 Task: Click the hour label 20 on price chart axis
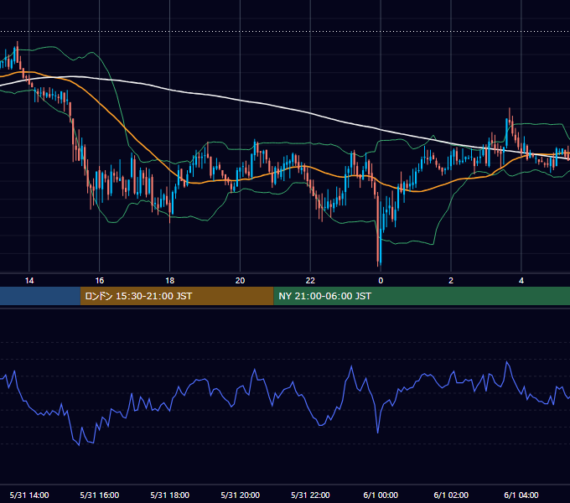[240, 281]
